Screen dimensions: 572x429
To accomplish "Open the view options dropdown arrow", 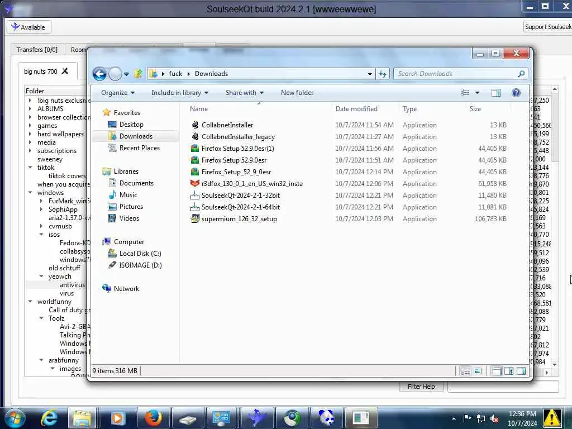I will click(477, 93).
